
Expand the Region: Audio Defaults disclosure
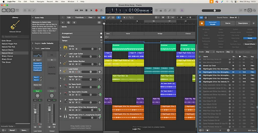pos(33,43)
